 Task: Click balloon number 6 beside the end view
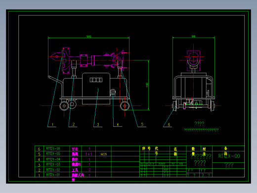169,125
